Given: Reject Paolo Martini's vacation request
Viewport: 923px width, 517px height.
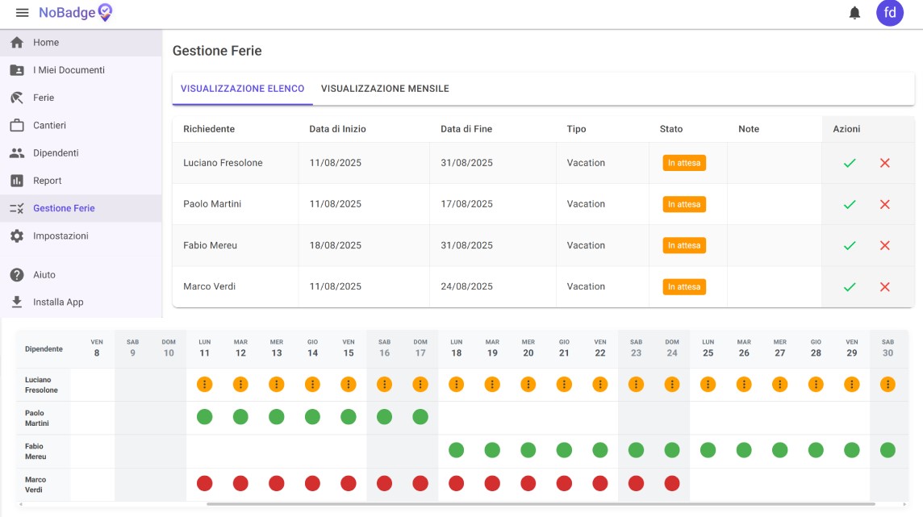Looking at the screenshot, I should (x=884, y=205).
